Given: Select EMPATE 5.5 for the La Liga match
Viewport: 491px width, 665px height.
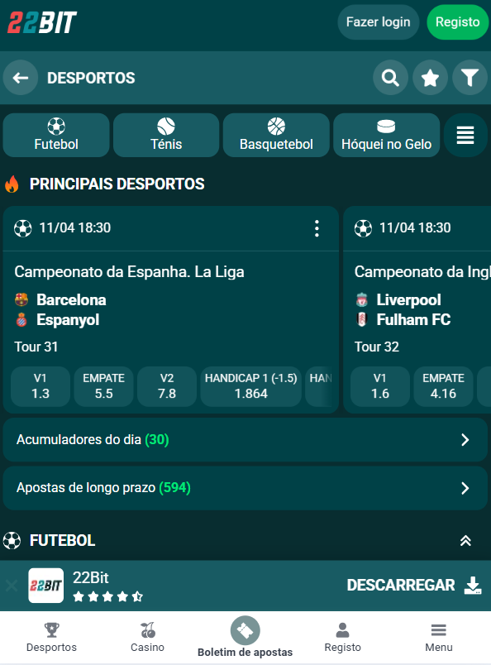Looking at the screenshot, I should (x=103, y=386).
